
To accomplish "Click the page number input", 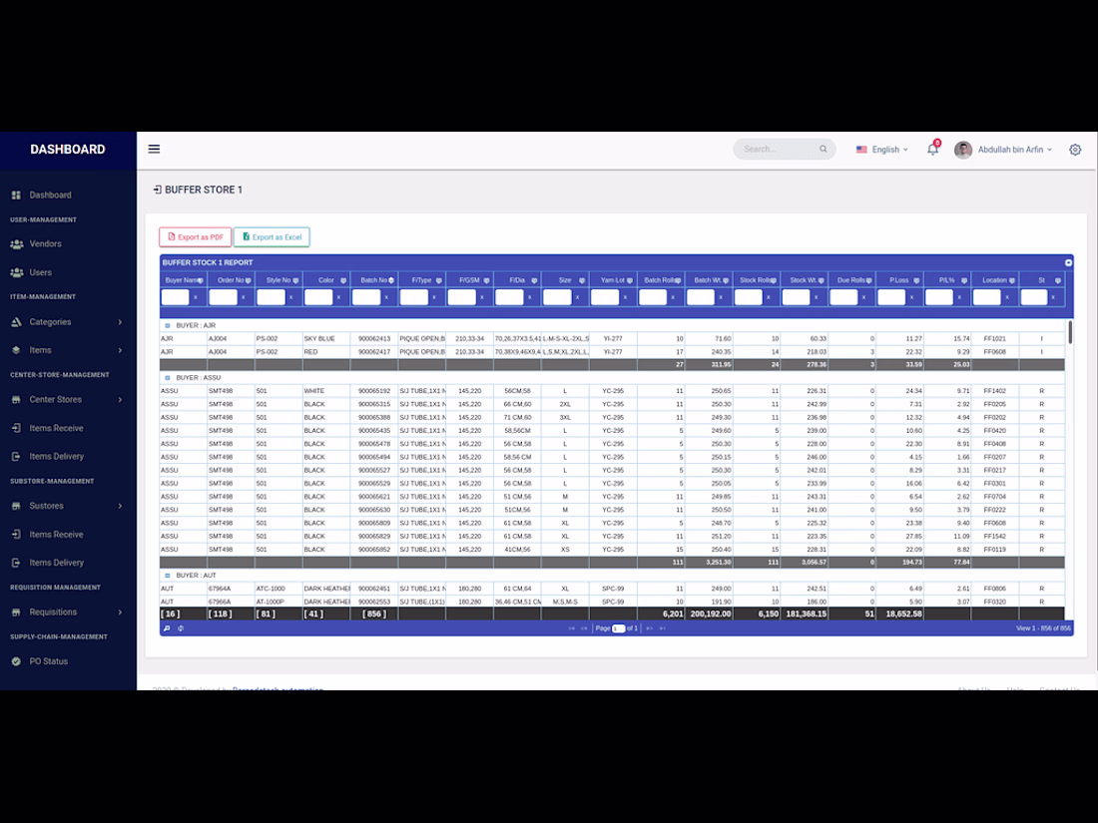I will 618,628.
